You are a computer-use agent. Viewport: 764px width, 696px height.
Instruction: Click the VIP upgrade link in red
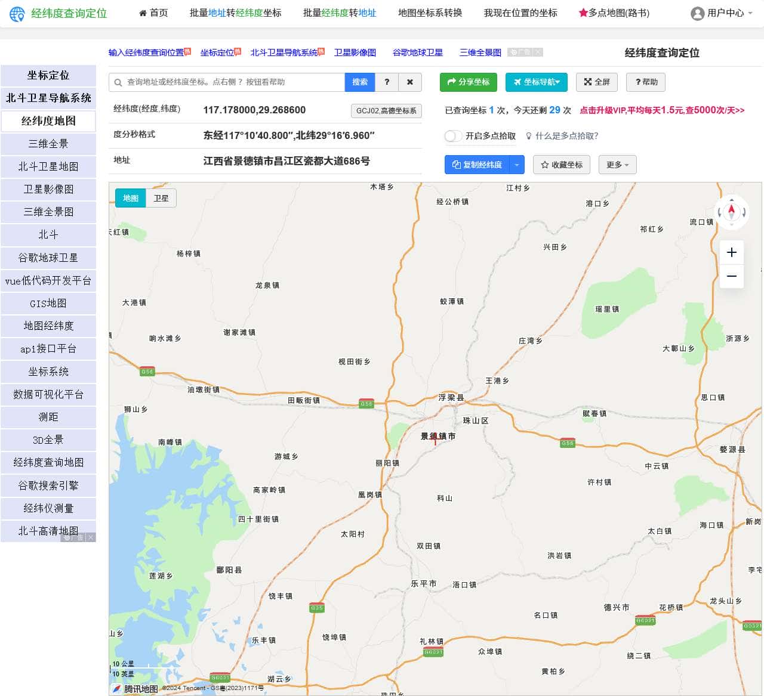coord(662,110)
